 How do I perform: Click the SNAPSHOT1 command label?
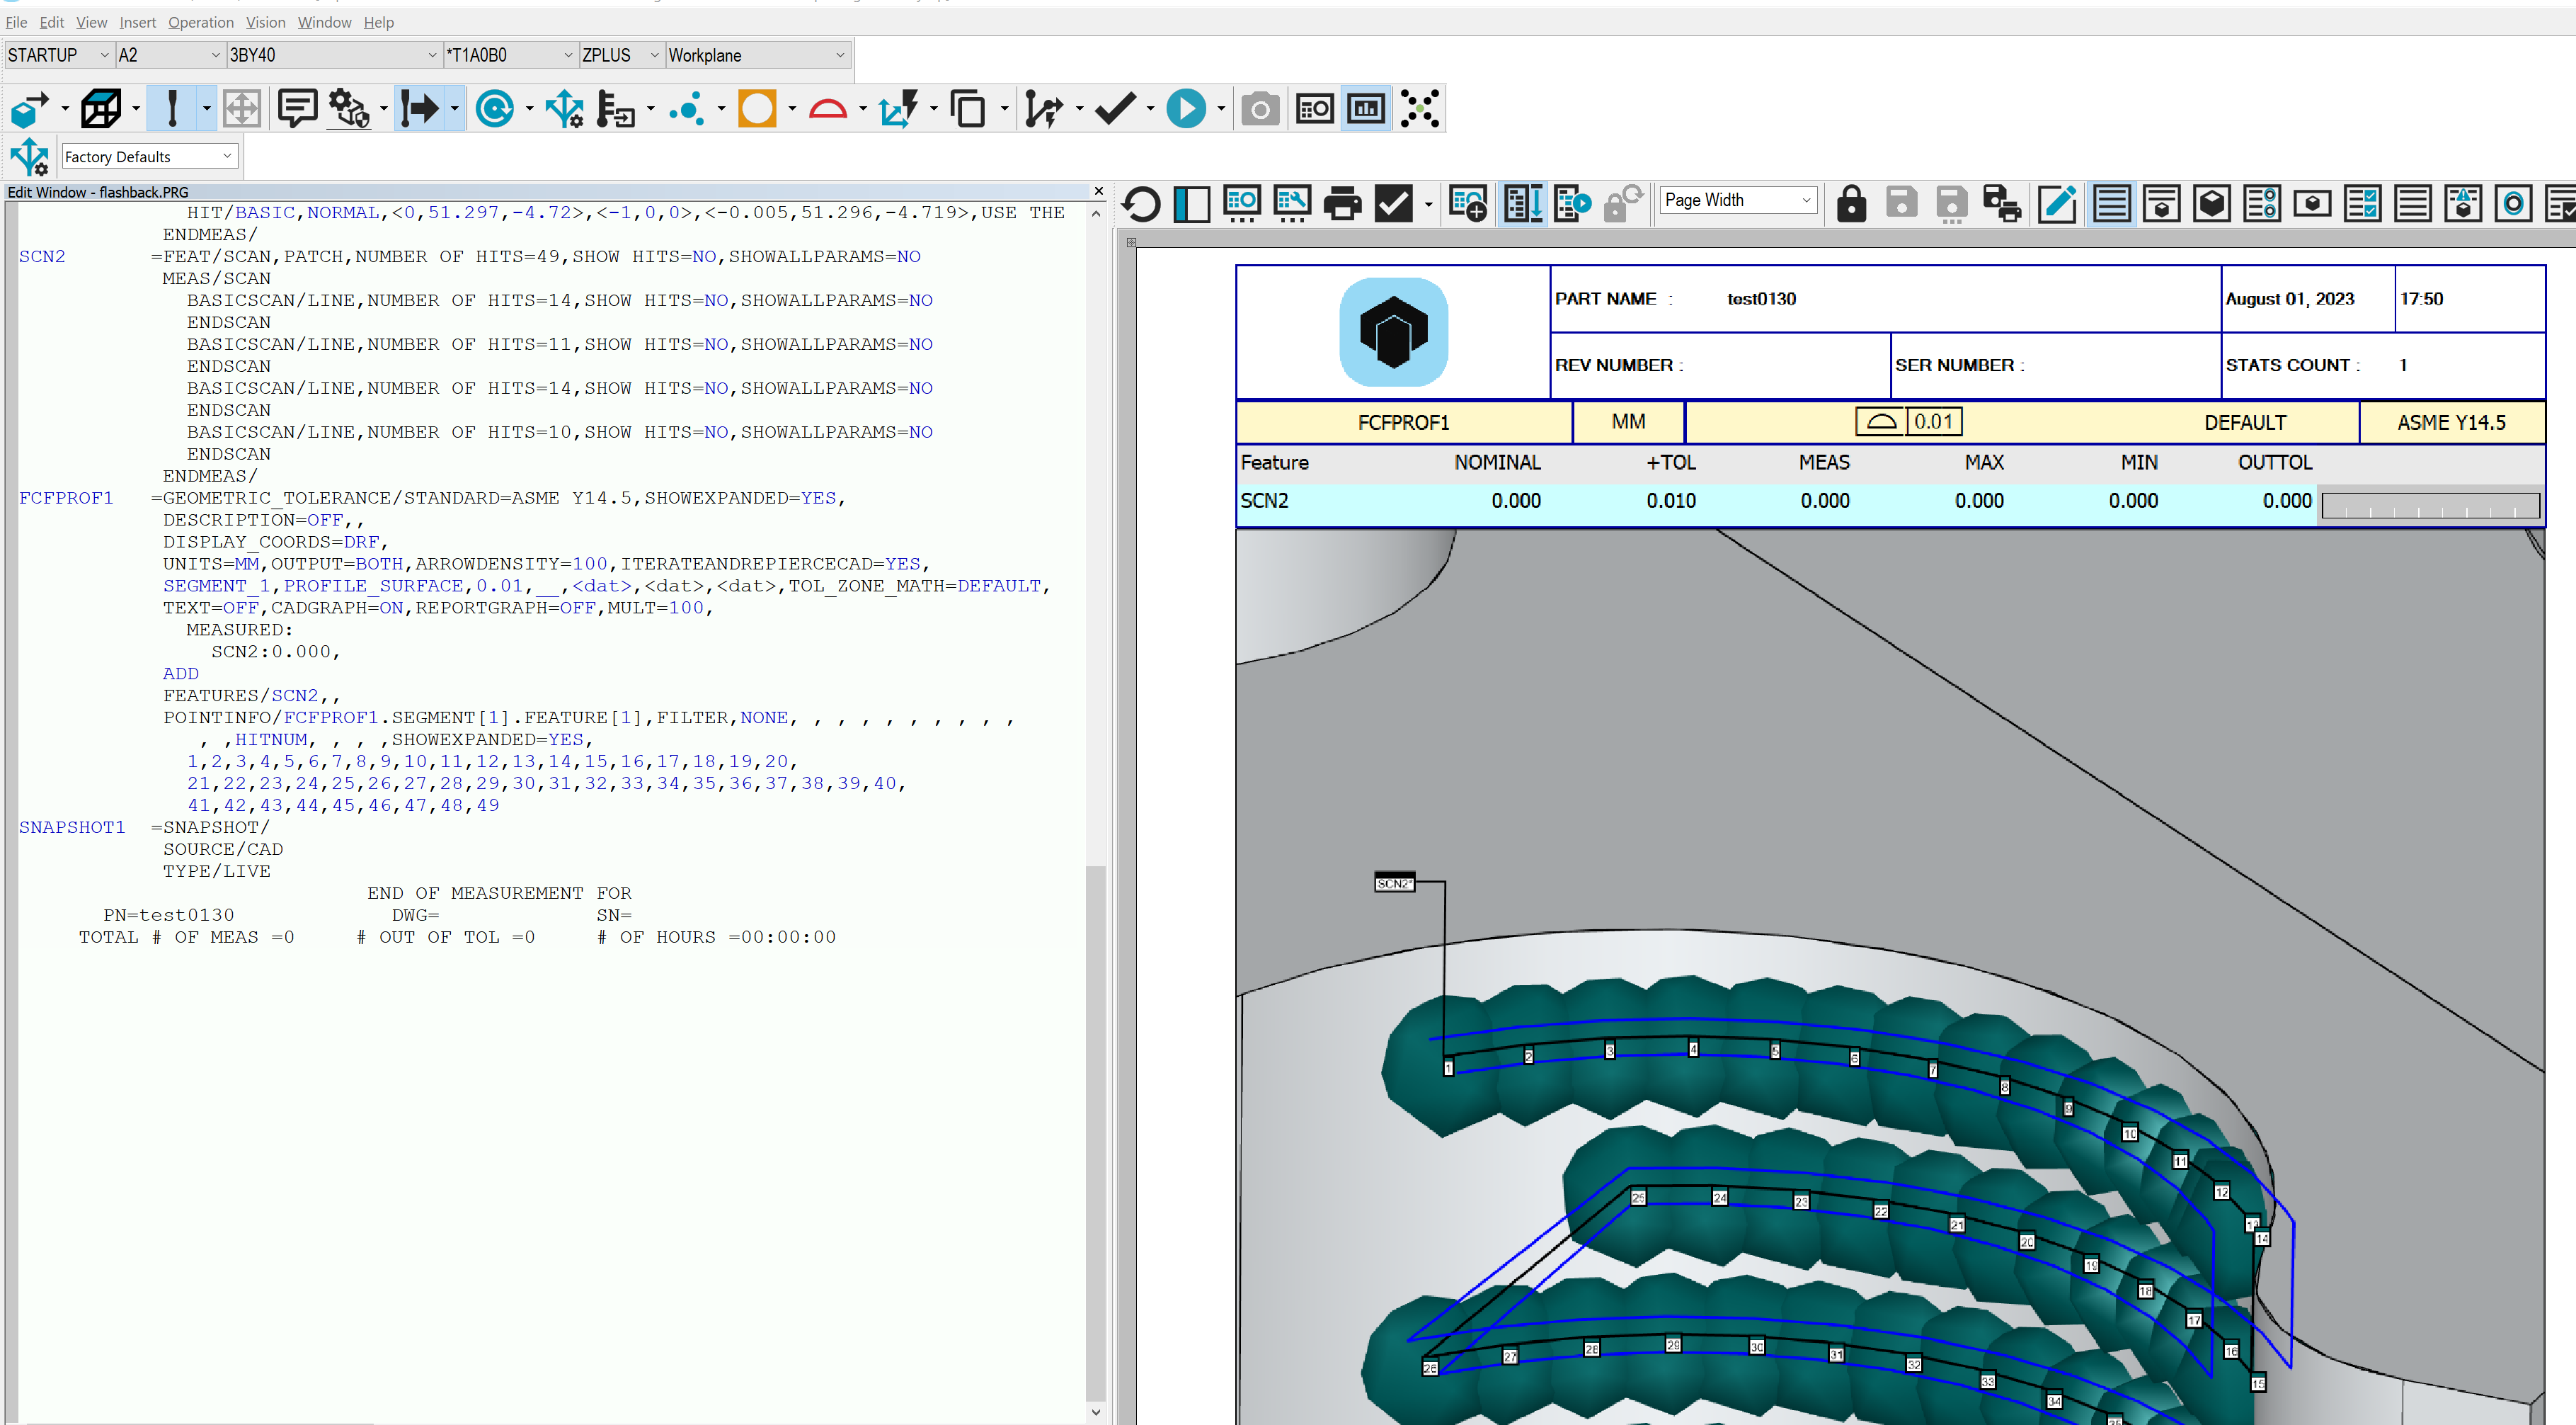(72, 827)
